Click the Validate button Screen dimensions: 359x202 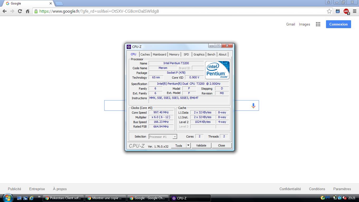coord(201,145)
